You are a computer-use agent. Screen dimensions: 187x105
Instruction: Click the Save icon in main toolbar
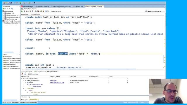[x=8, y=3]
